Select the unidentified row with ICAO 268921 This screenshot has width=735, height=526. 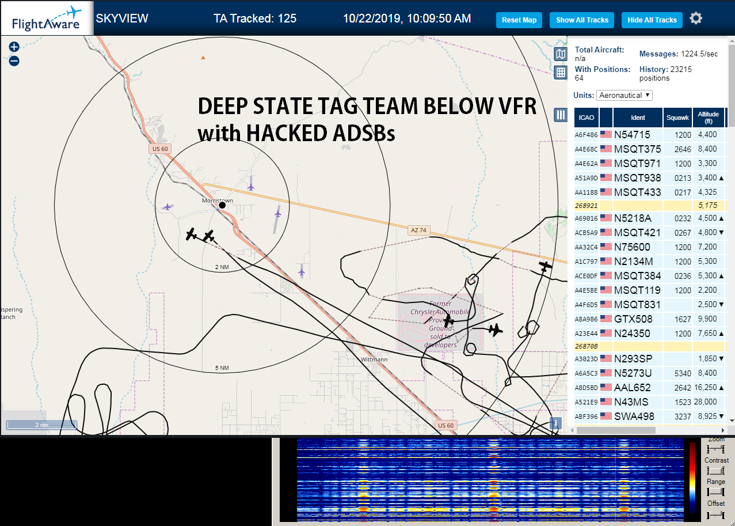[x=650, y=205]
